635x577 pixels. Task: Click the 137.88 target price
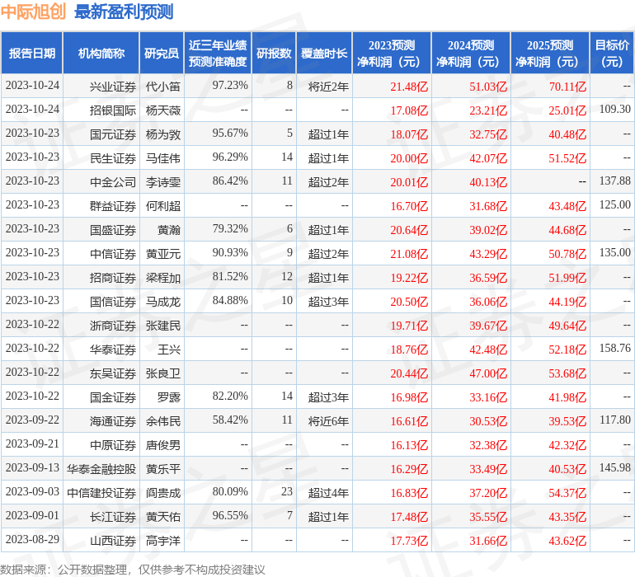point(614,181)
